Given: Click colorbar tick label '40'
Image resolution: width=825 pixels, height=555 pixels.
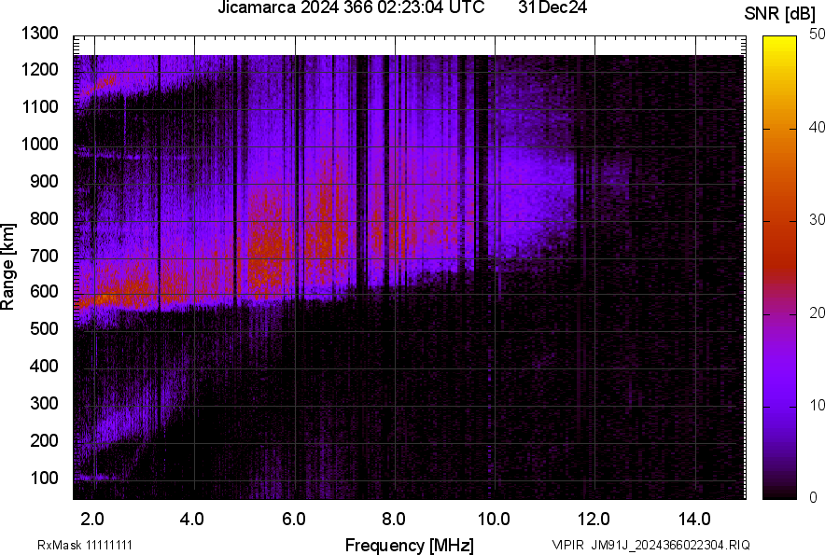Looking at the screenshot, I should point(817,127).
